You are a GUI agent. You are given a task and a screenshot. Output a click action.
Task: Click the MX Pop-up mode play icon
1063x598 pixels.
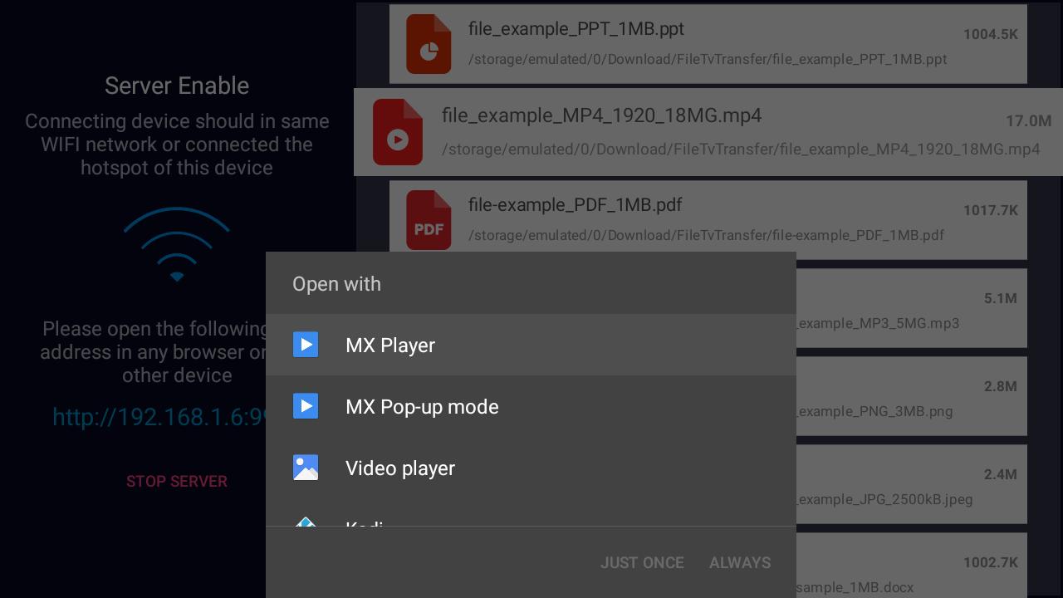click(306, 406)
